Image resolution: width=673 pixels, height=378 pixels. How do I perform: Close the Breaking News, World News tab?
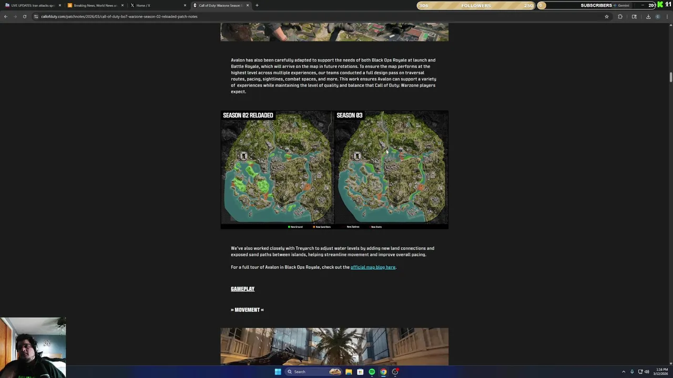click(123, 5)
